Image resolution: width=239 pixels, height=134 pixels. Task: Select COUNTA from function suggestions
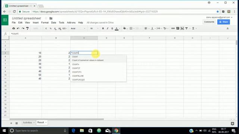click(x=99, y=64)
